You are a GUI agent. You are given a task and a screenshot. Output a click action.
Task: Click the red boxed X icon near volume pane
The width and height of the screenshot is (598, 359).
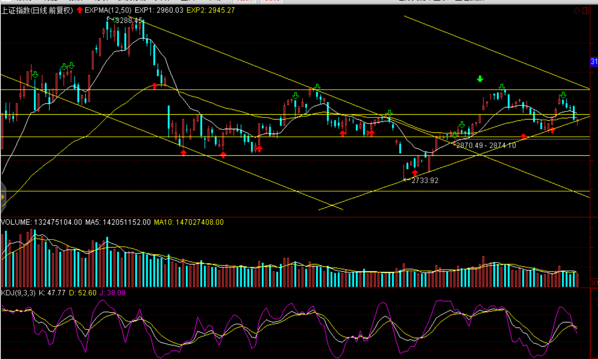point(594,283)
